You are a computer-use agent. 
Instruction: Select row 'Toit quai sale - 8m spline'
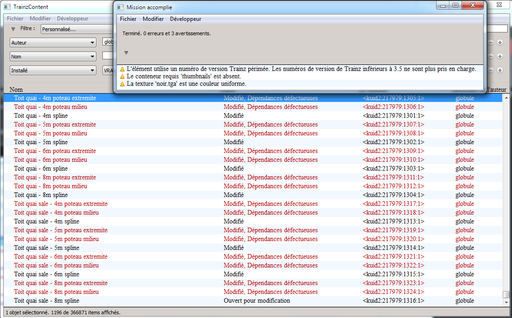click(253, 301)
